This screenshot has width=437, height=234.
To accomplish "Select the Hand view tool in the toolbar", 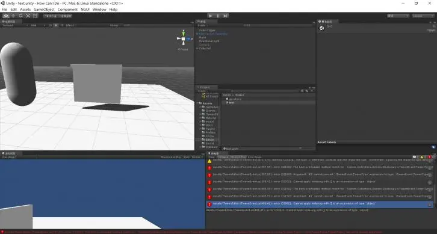I will pyautogui.click(x=6, y=16).
